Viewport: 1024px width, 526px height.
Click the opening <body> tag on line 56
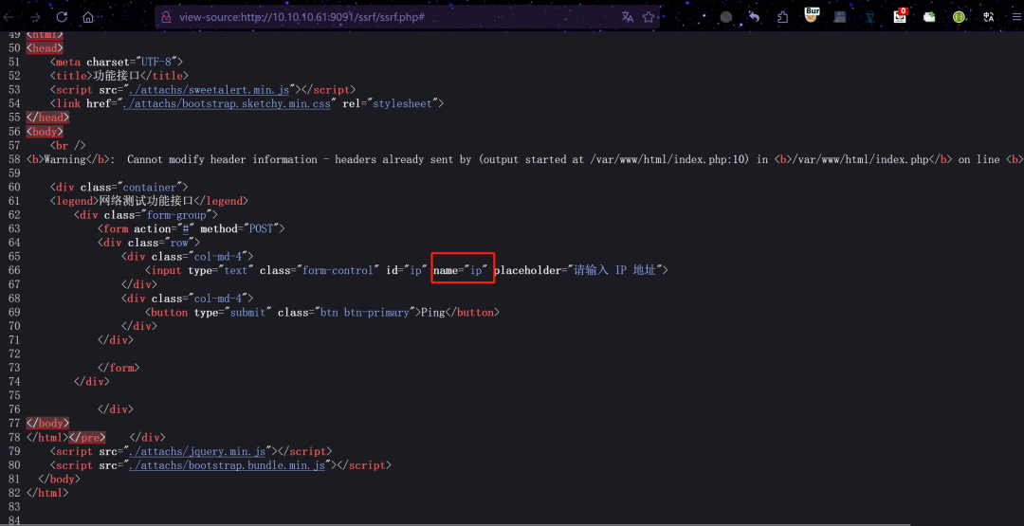pos(45,131)
